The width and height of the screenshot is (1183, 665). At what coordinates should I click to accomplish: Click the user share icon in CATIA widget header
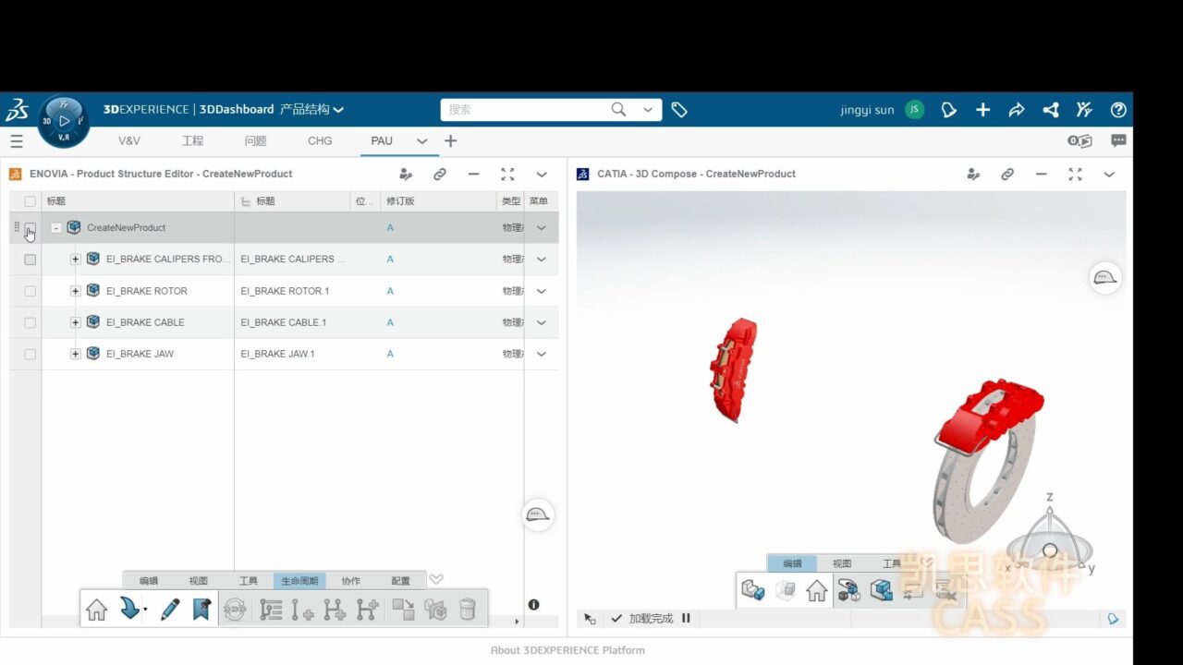point(973,174)
